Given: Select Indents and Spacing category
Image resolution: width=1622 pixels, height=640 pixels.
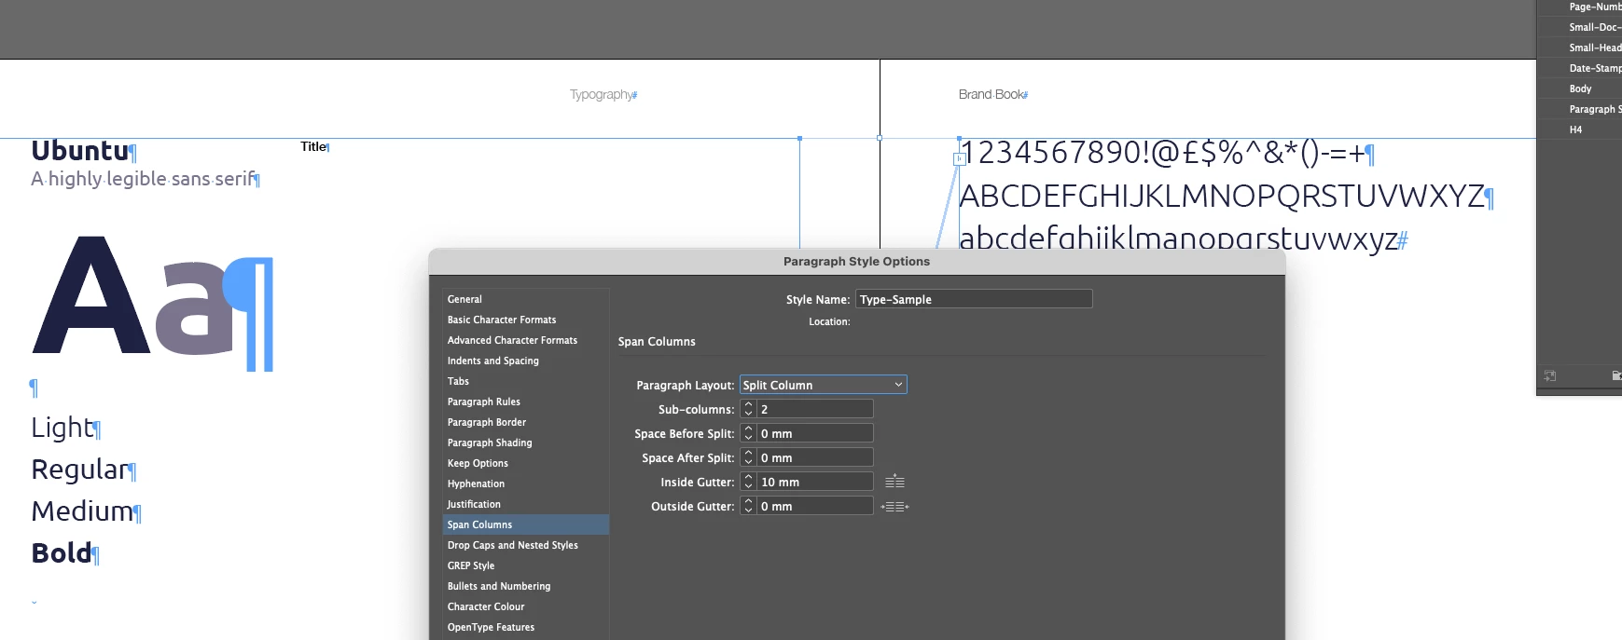Looking at the screenshot, I should tap(525, 361).
